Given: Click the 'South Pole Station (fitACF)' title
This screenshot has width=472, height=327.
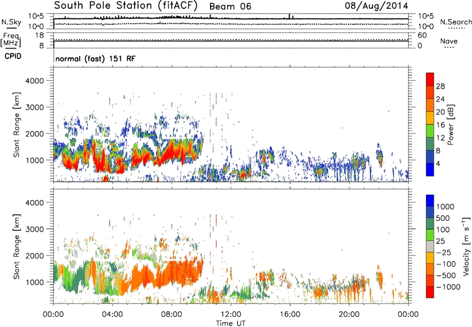Looking at the screenshot, I should [126, 6].
